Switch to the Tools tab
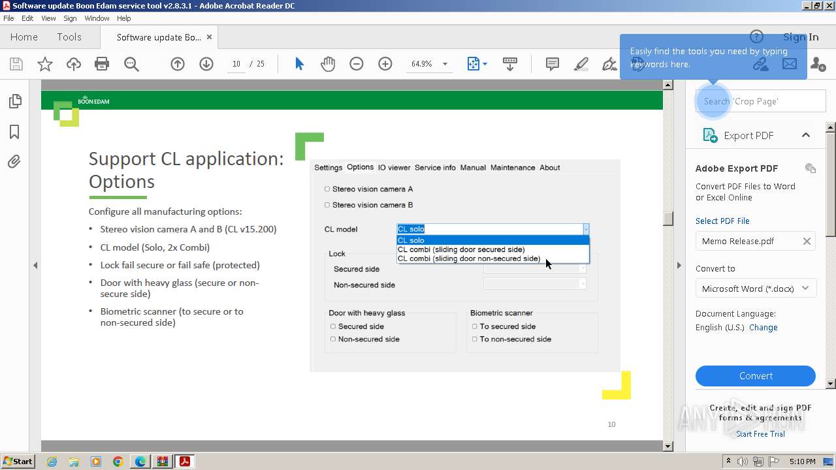This screenshot has width=836, height=470. pos(69,37)
